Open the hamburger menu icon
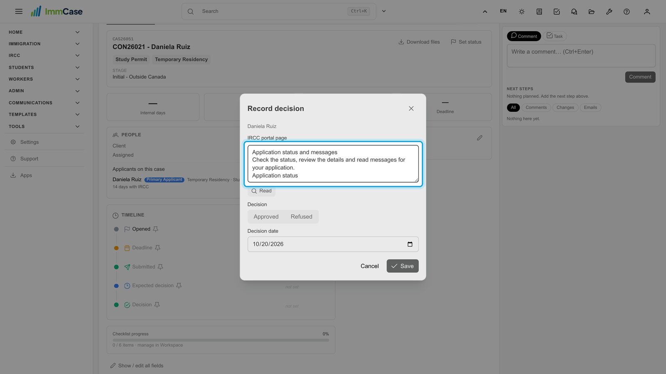This screenshot has width=666, height=374. pyautogui.click(x=19, y=11)
